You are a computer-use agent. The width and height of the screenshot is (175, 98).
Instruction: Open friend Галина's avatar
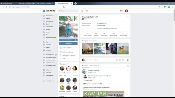tap(62, 80)
